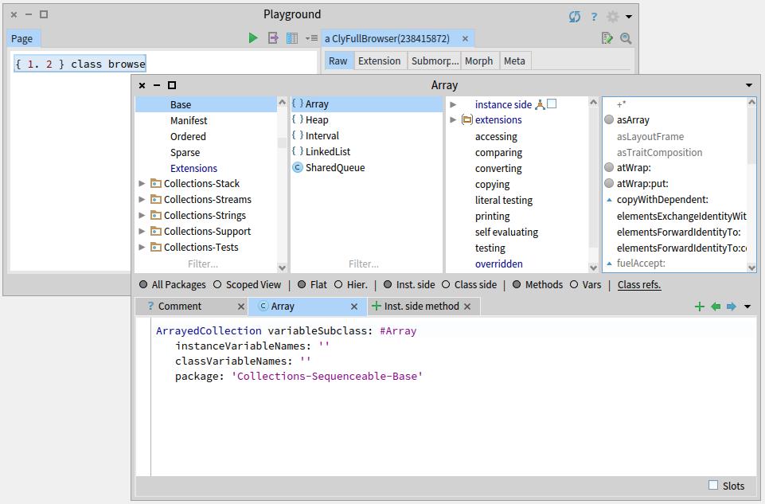
Task: Click the magnifier icon in the inspector pane
Action: click(626, 38)
